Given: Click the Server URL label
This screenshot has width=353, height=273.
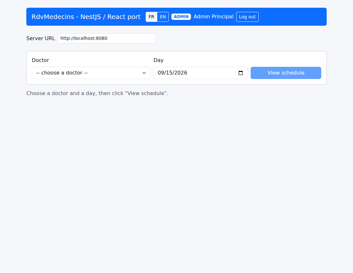Looking at the screenshot, I should 40,38.
